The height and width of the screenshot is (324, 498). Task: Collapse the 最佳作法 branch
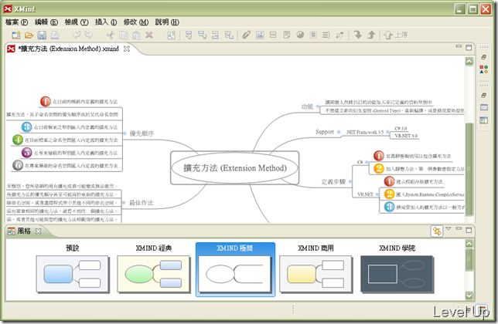coord(124,203)
